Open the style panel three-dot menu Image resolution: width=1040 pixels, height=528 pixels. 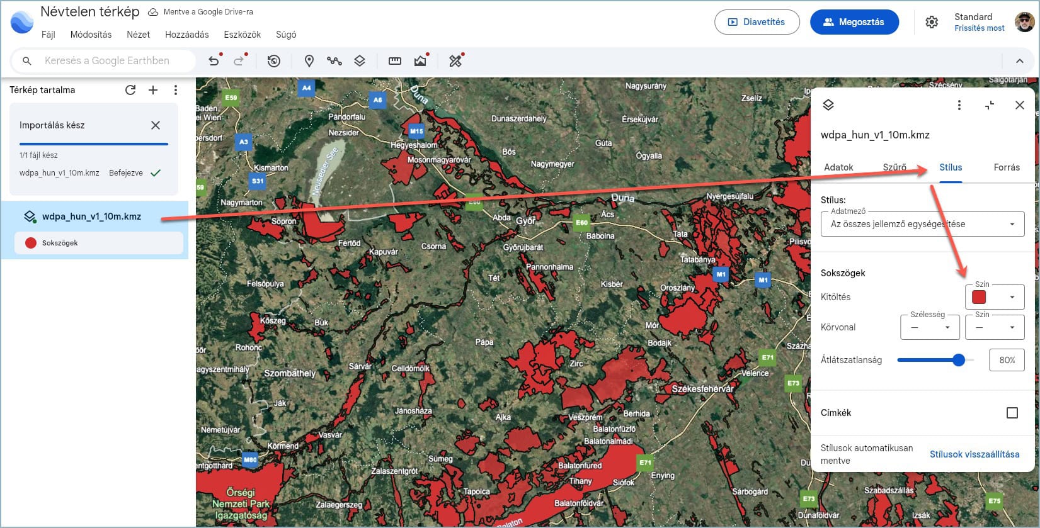coord(959,105)
